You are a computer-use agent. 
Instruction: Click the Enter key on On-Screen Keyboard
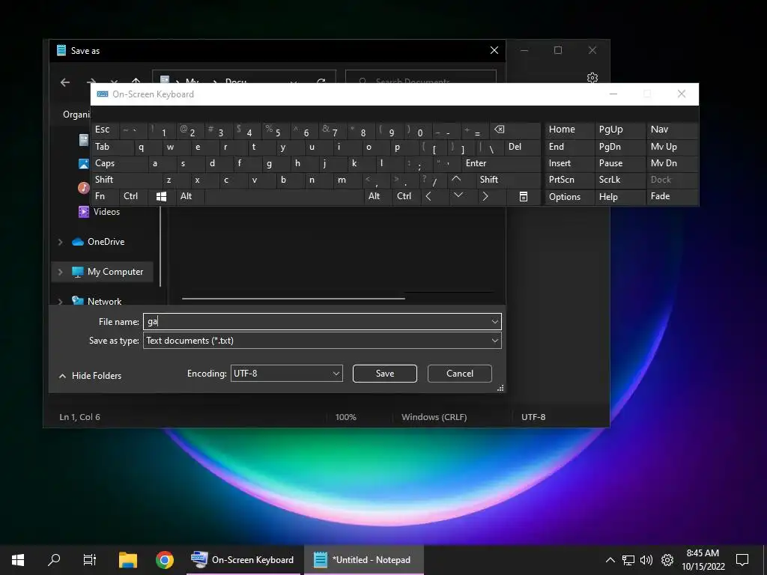[x=501, y=163]
